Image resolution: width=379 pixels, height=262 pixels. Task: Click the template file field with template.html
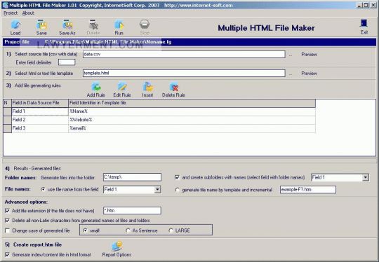point(184,73)
